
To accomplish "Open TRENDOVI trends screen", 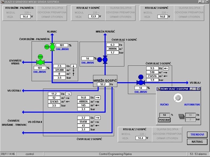I will coord(197,134).
